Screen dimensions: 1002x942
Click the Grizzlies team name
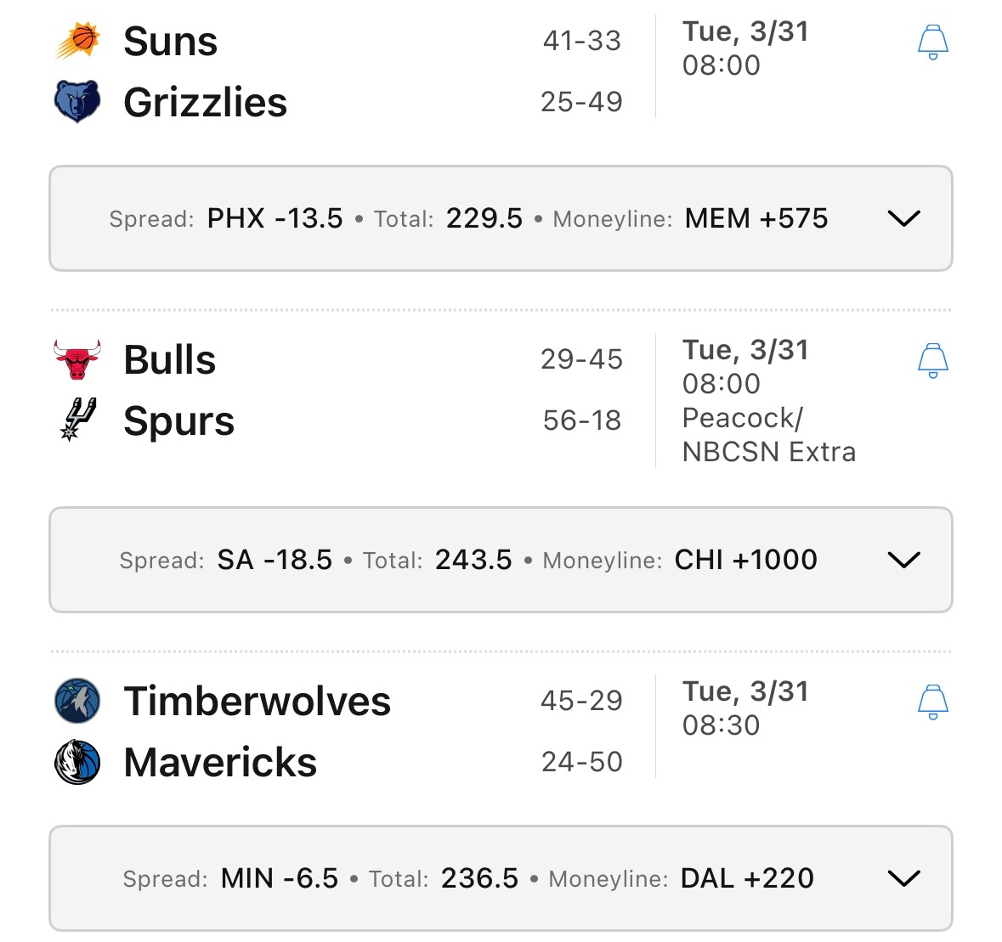206,100
